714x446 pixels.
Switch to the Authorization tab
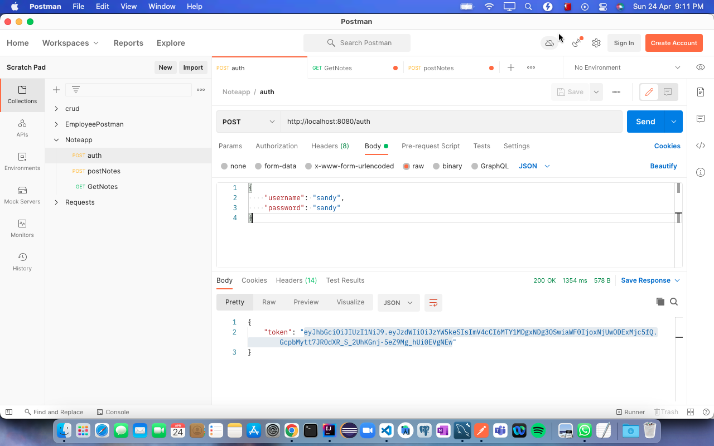[277, 146]
